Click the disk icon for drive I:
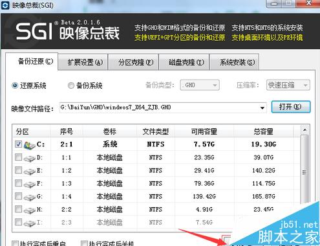 point(30,223)
